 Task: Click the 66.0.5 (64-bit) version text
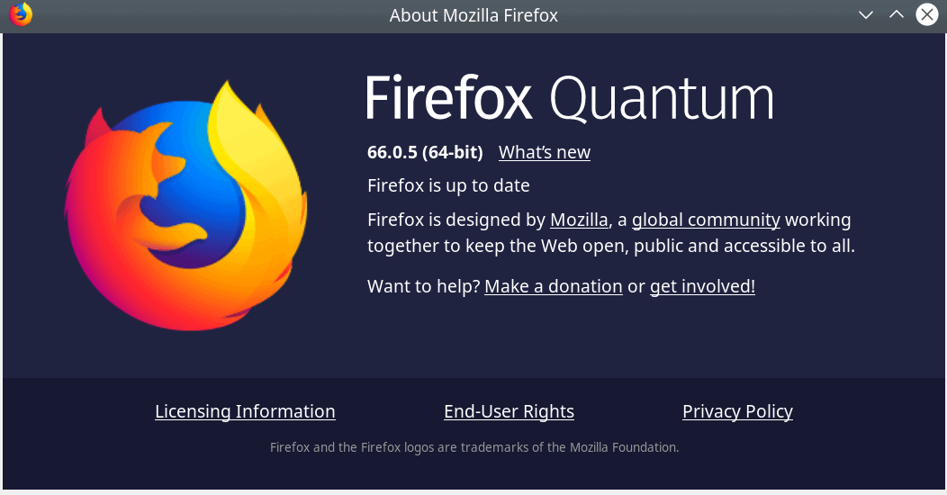click(425, 152)
